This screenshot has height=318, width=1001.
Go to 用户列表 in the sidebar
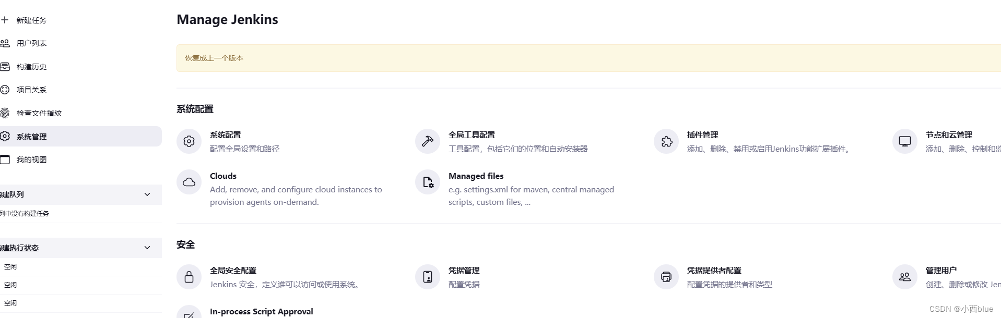(x=31, y=43)
